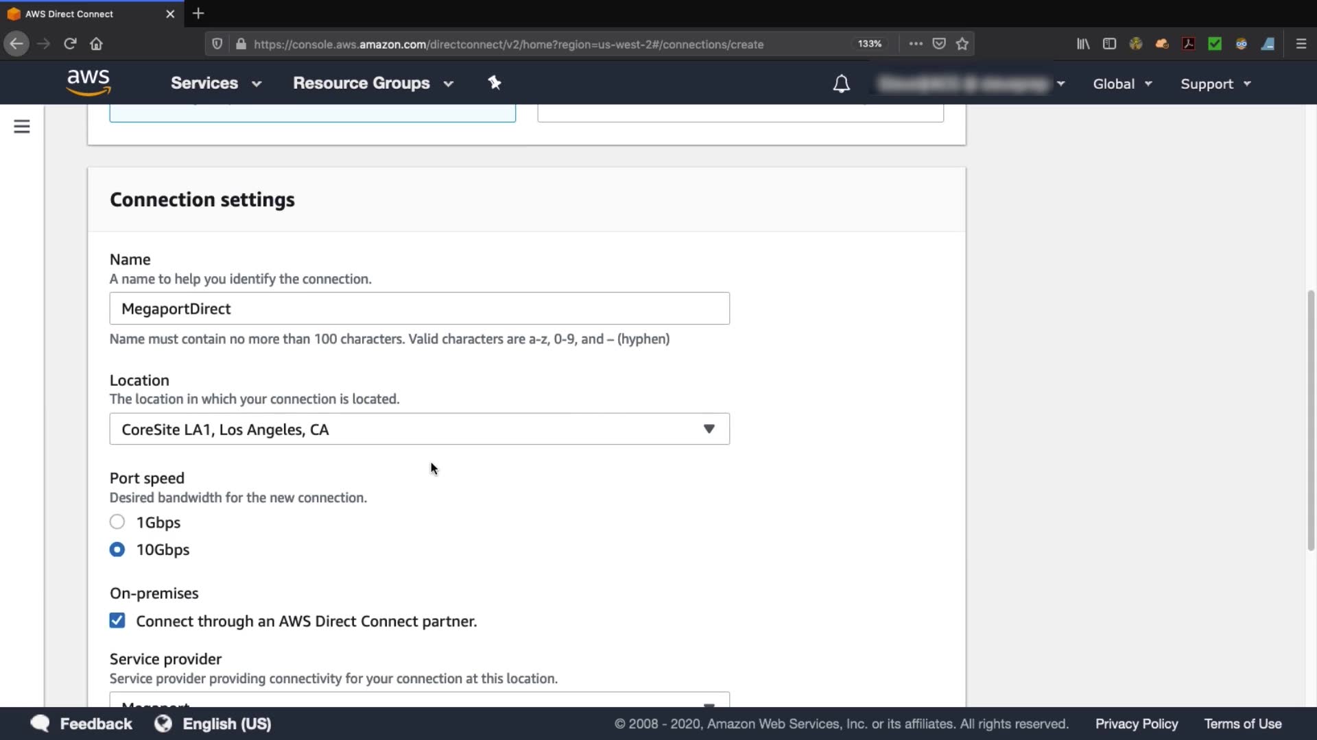Open the notifications bell icon
Screen dimensions: 1317x740
[841, 84]
